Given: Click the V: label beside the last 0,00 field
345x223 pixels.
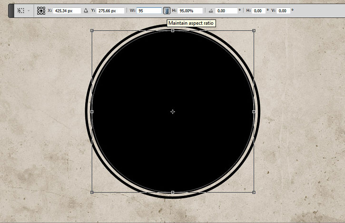Looking at the screenshot, I should [x=273, y=10].
